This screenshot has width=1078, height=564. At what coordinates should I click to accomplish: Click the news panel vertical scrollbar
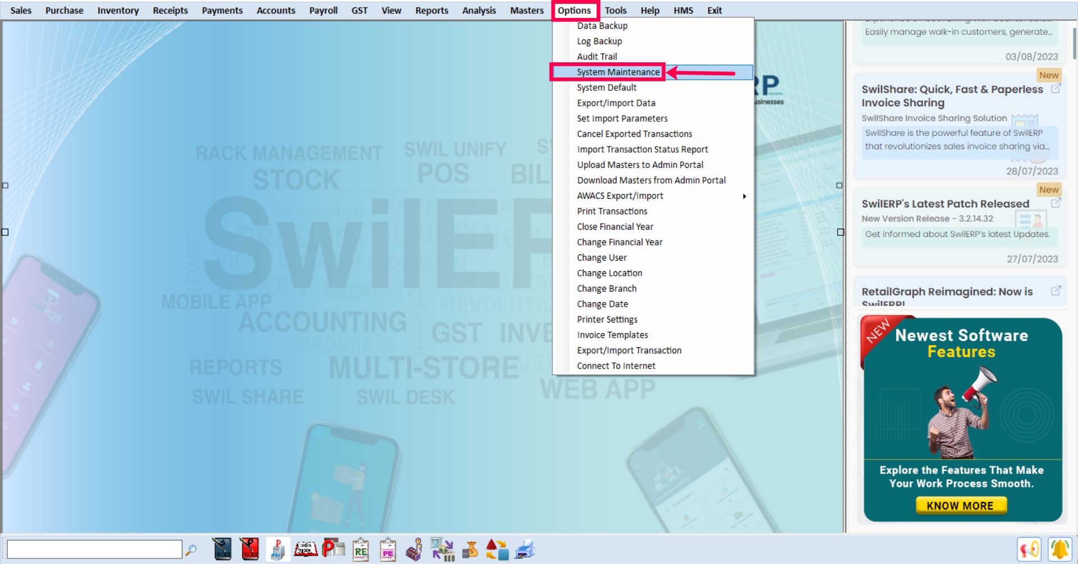pos(1074,43)
